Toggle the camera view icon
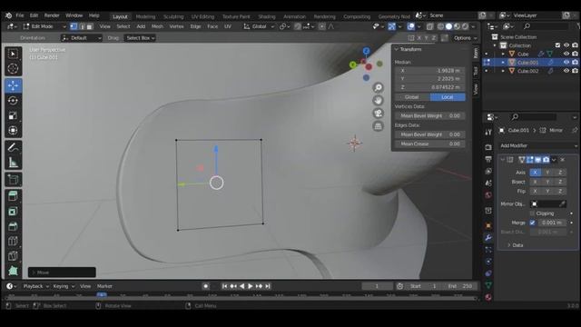The image size is (581, 327). [378, 114]
